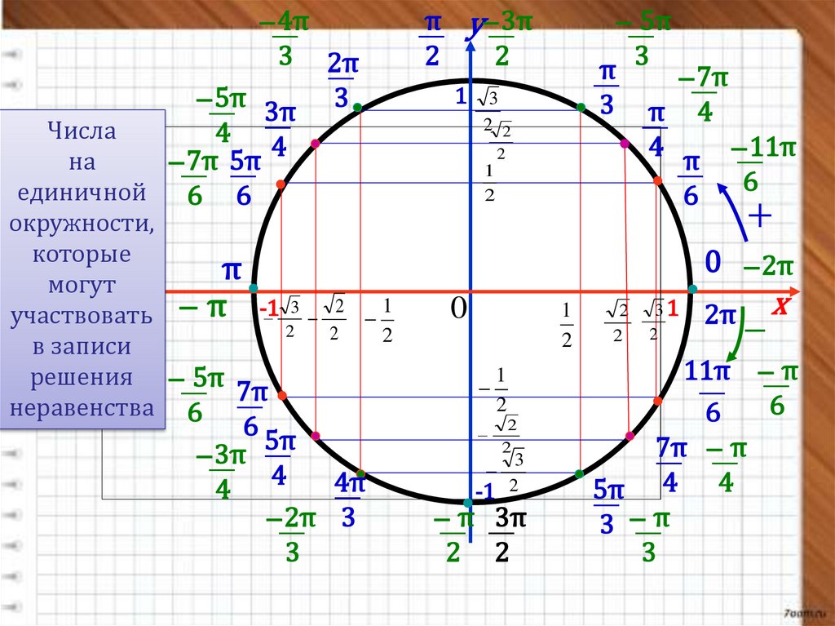Click the origin 0 label at the circle's center
The image size is (835, 626).
tap(457, 308)
